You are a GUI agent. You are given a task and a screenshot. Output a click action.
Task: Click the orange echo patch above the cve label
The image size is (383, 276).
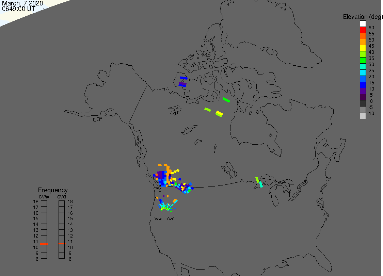pyautogui.click(x=175, y=201)
